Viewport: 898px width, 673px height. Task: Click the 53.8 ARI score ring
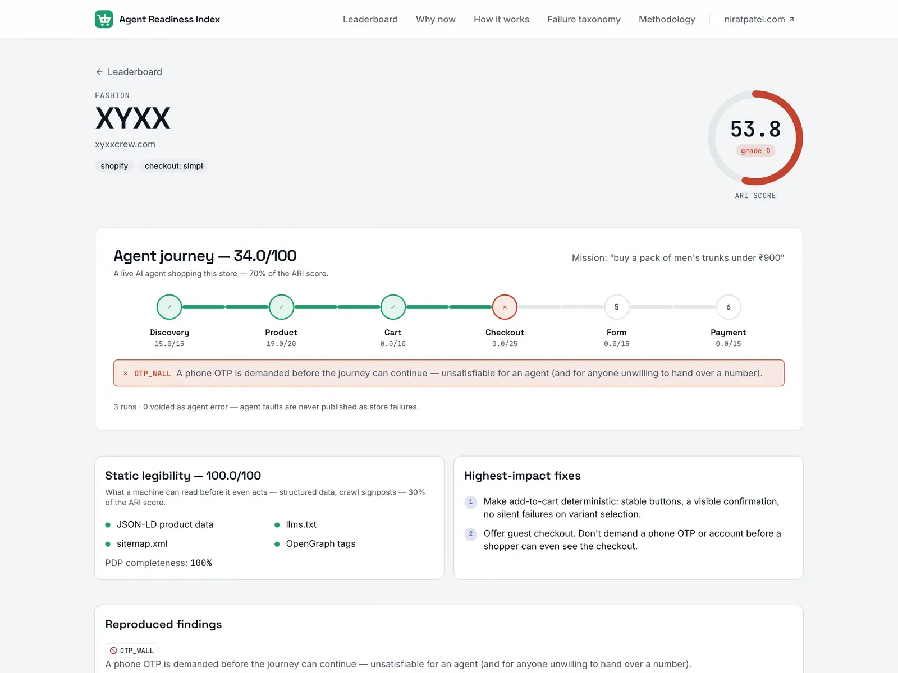755,137
